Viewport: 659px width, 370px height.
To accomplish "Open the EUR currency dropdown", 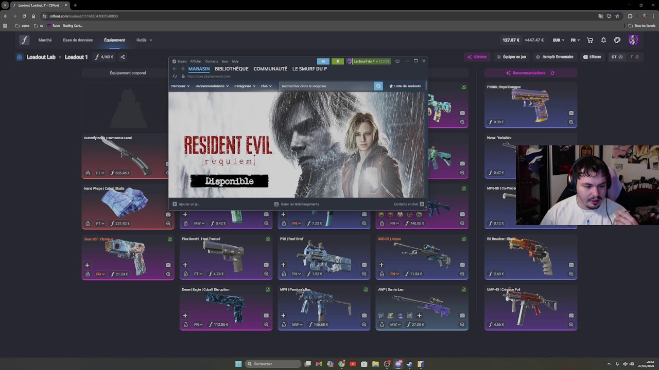I will pos(559,40).
